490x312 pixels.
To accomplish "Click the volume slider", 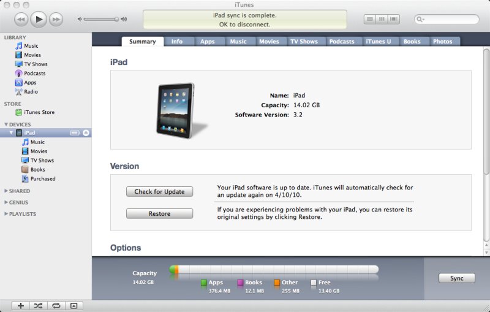I will 101,20.
